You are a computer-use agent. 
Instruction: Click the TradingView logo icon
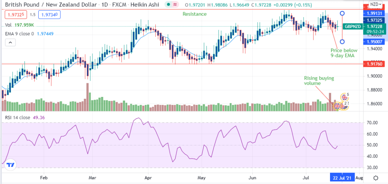click(10, 165)
